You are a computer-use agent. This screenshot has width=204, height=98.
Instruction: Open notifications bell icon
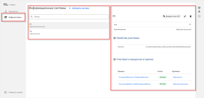[x=199, y=11]
